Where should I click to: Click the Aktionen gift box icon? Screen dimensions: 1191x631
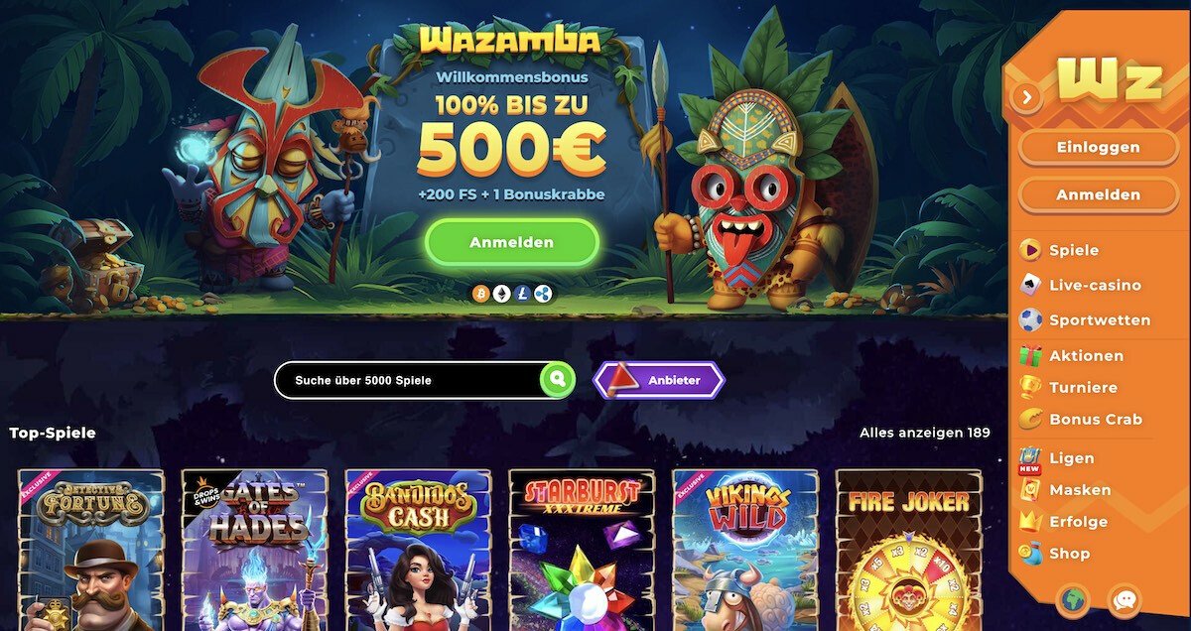tap(1031, 355)
